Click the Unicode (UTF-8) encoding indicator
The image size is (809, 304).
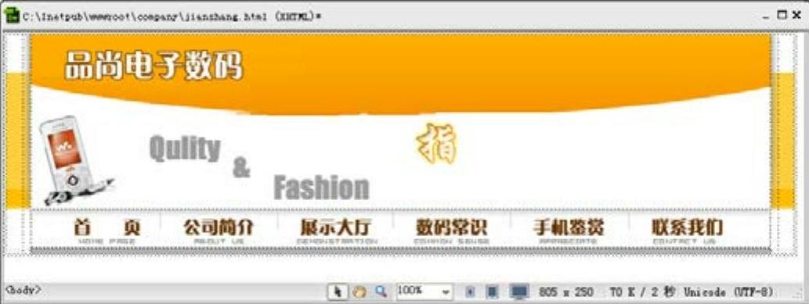[x=728, y=292]
